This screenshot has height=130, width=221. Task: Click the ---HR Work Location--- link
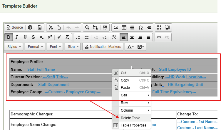185,77
